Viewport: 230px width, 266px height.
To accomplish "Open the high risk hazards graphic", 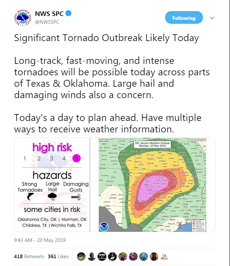I will (x=52, y=185).
